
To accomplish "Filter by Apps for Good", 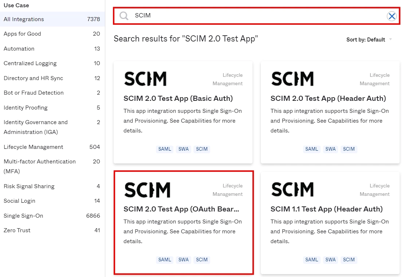I will tap(52, 34).
